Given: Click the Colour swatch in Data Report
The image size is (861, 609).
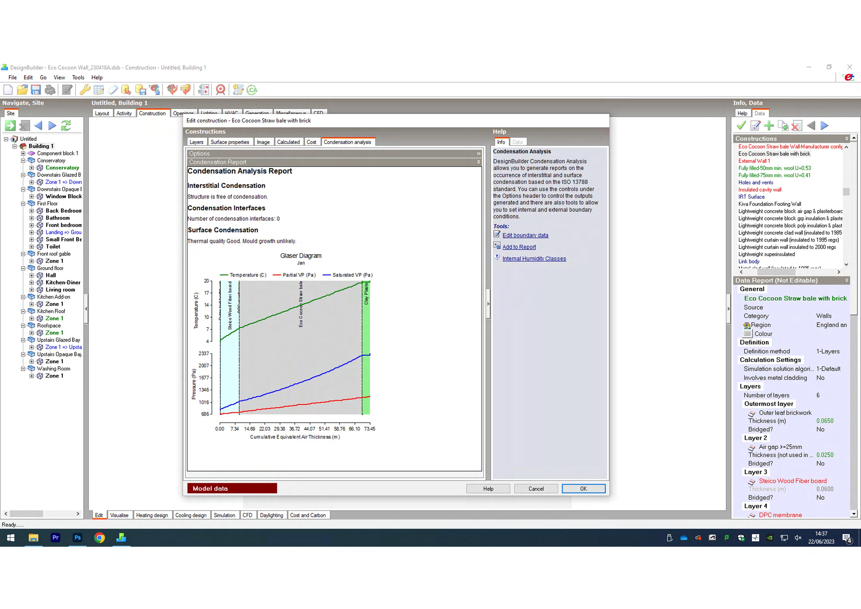Looking at the screenshot, I should click(x=747, y=334).
